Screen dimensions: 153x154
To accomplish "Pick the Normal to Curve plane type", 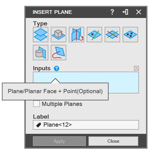I will point(59,53).
